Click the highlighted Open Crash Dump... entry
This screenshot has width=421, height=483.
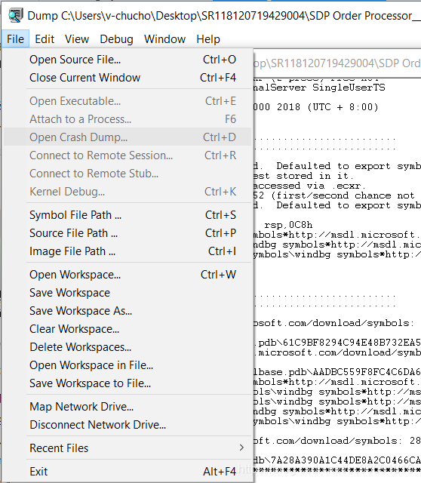coord(128,137)
